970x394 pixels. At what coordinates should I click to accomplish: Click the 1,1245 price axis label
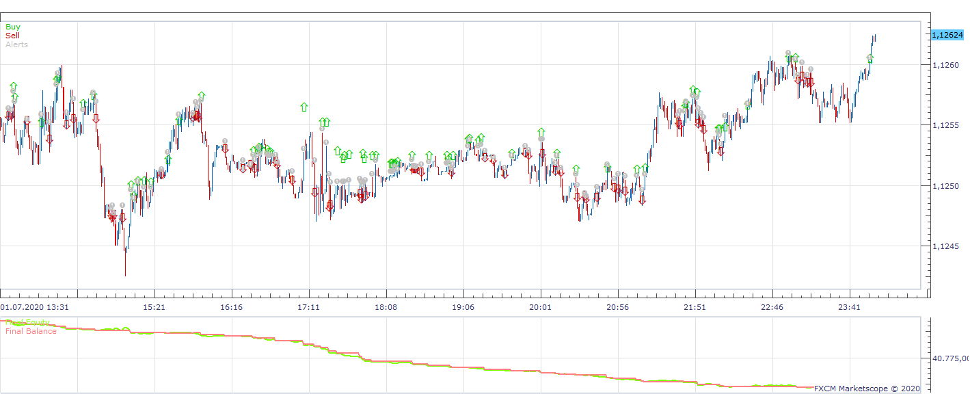coord(947,246)
